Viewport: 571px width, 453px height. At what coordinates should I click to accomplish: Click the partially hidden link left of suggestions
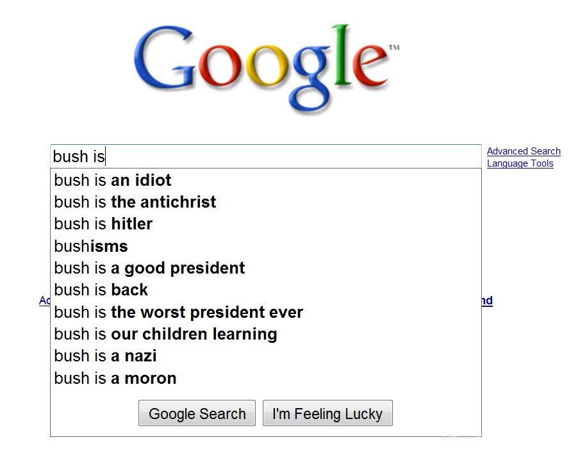[x=44, y=301]
